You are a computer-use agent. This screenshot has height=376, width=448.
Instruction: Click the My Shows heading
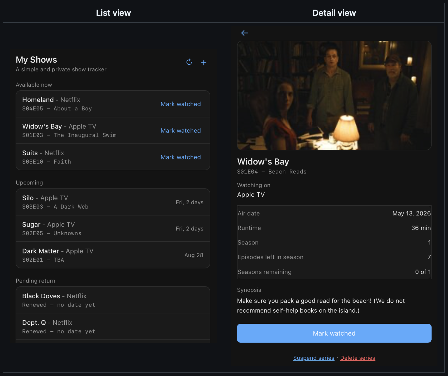click(36, 60)
